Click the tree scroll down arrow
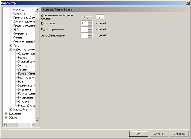The image size is (191, 139). click(37, 121)
